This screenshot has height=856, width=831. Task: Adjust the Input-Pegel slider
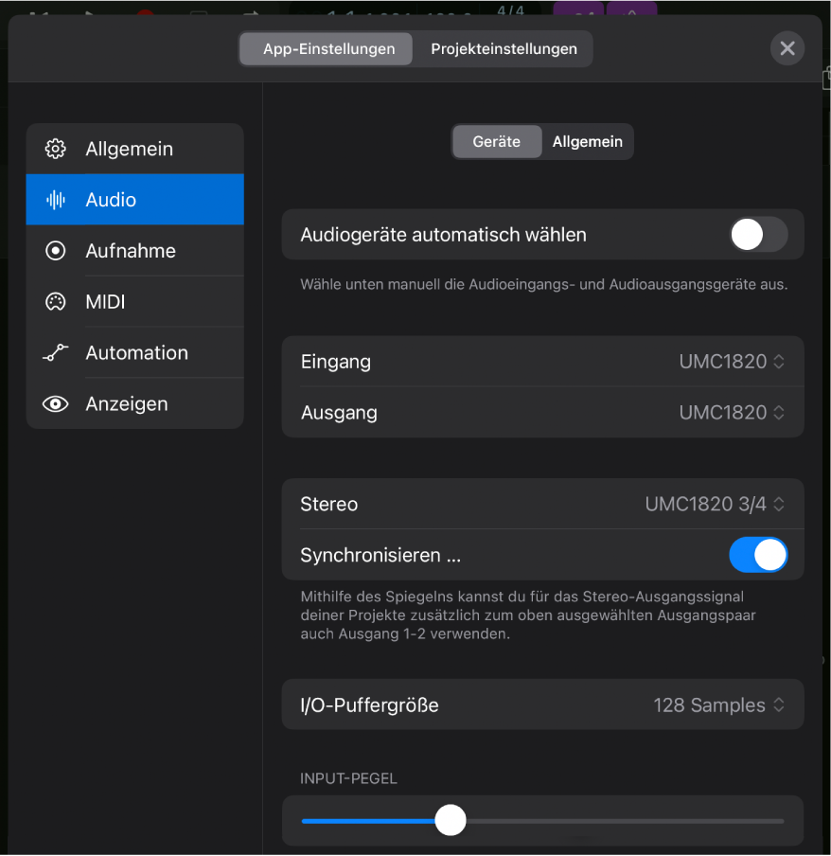pos(451,820)
